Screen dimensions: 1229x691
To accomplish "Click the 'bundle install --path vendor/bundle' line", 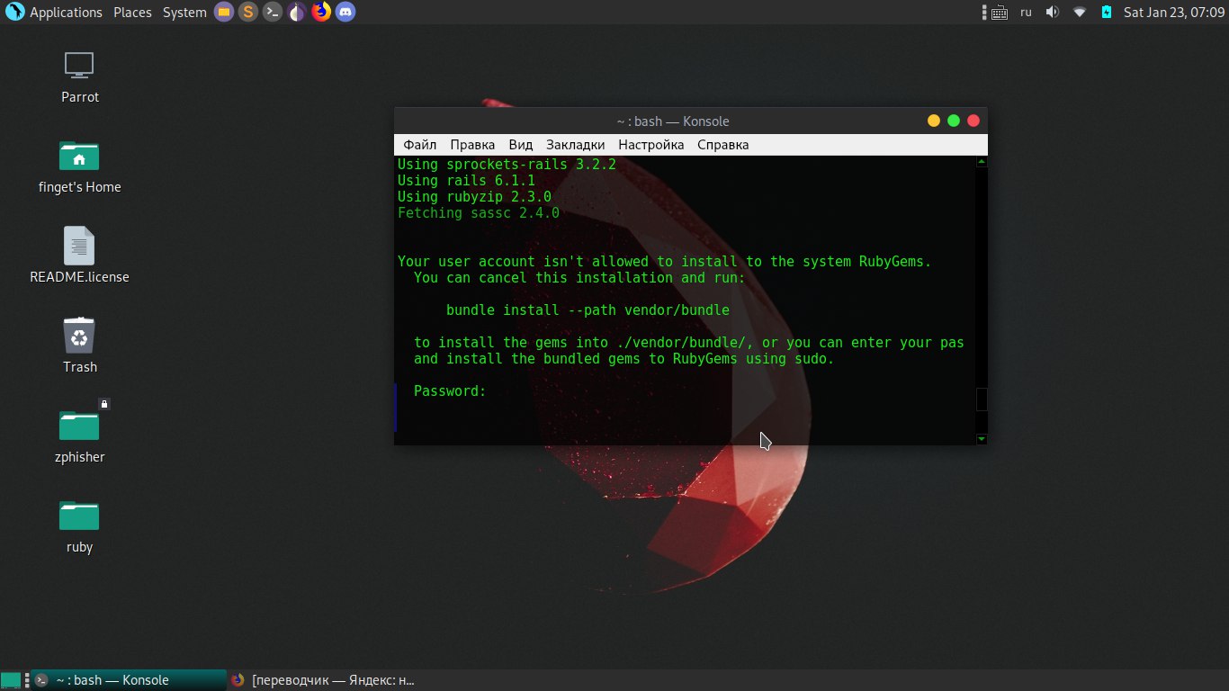I will [x=588, y=310].
